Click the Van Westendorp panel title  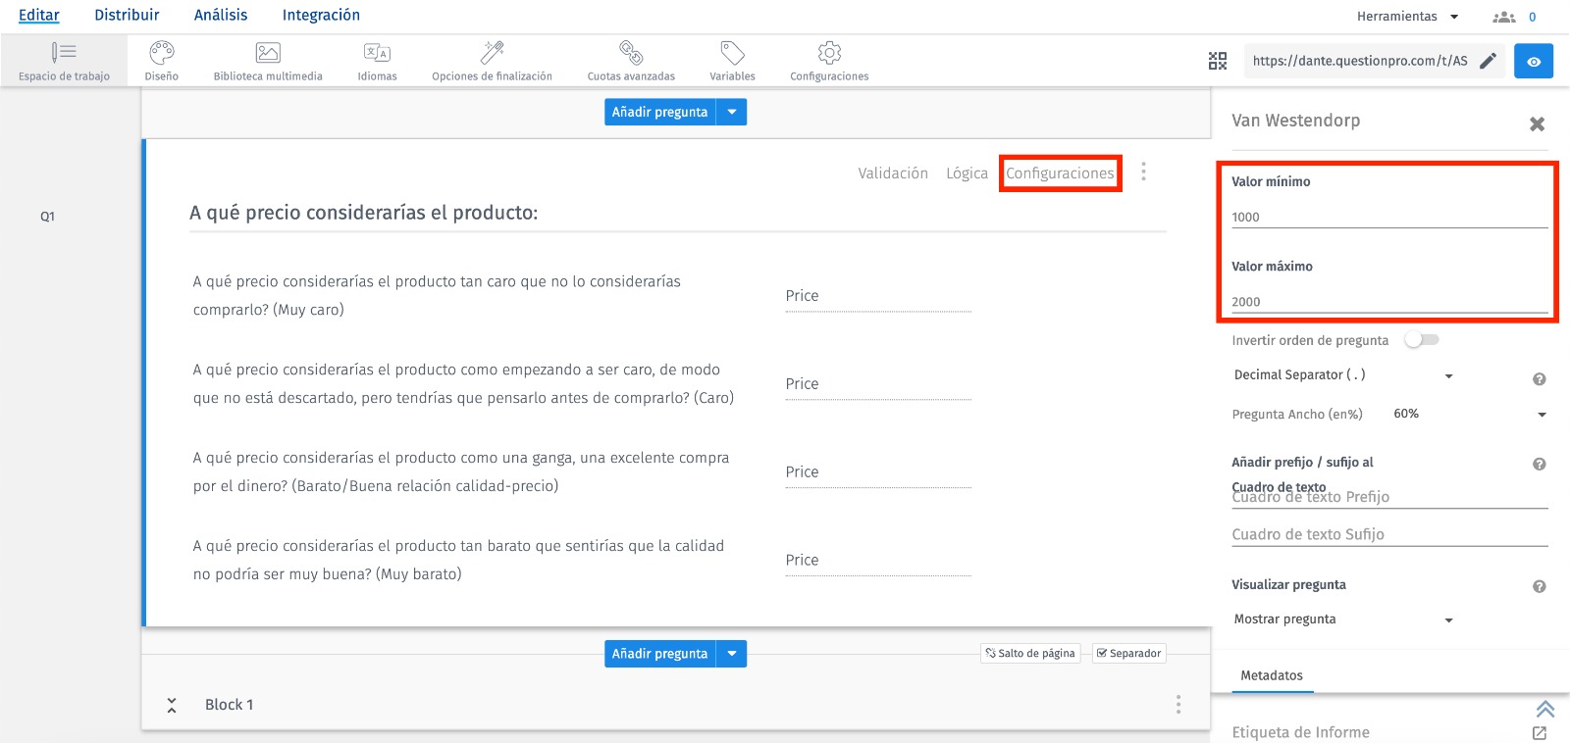[1296, 121]
